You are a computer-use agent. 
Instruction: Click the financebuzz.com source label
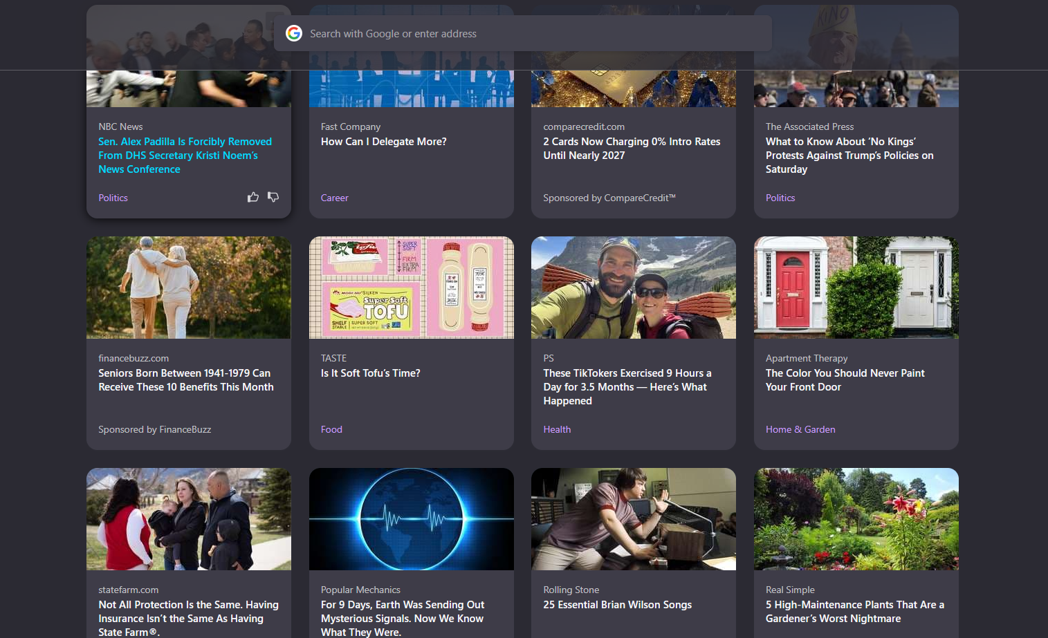pyautogui.click(x=134, y=358)
